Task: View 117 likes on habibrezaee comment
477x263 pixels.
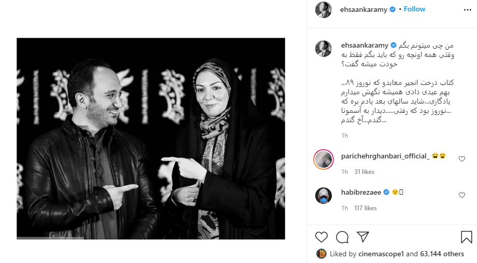Action: coord(366,208)
